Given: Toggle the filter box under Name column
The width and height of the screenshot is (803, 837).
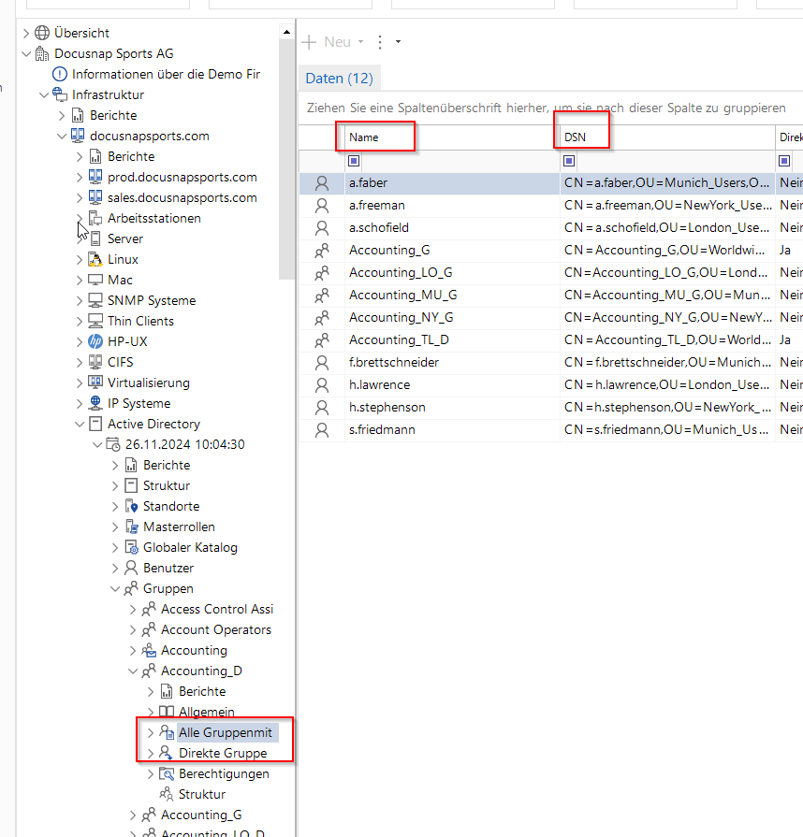Looking at the screenshot, I should (355, 160).
